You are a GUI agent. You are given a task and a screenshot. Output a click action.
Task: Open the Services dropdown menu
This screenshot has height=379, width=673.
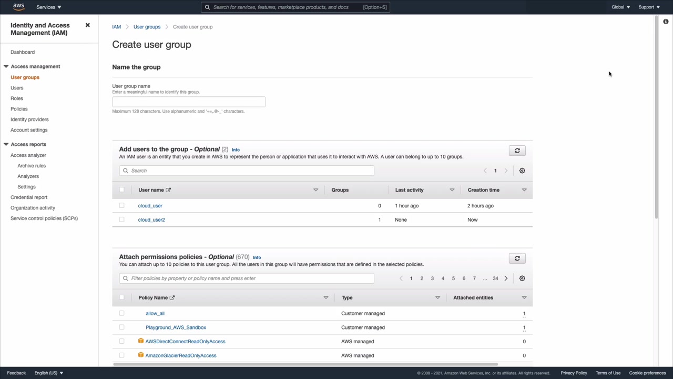tap(49, 7)
